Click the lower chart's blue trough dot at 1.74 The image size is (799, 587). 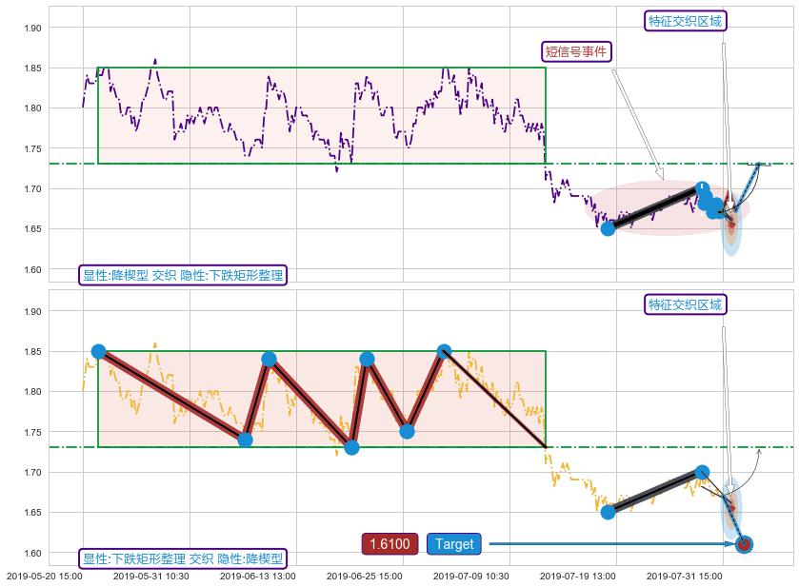(x=245, y=440)
